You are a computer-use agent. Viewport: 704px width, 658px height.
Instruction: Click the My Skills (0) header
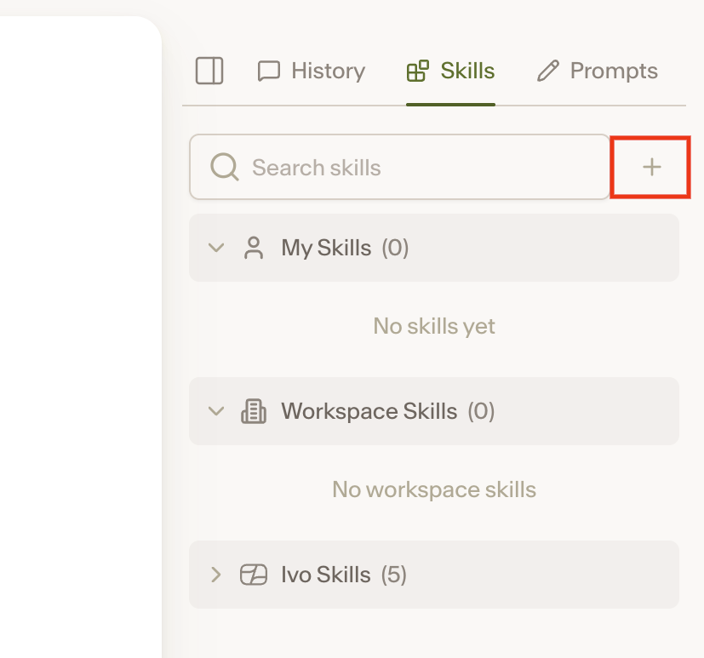tap(433, 248)
